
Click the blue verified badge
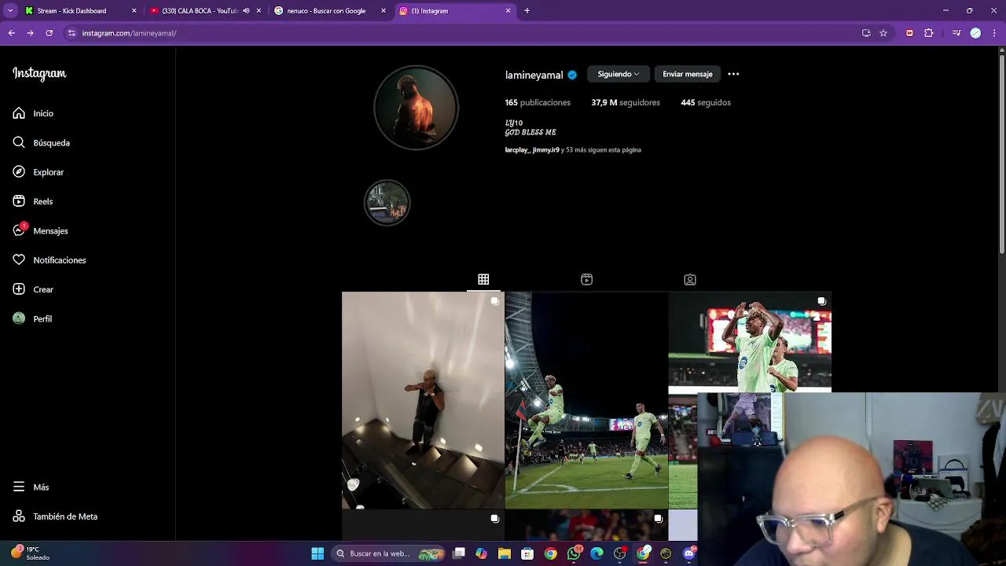[572, 75]
